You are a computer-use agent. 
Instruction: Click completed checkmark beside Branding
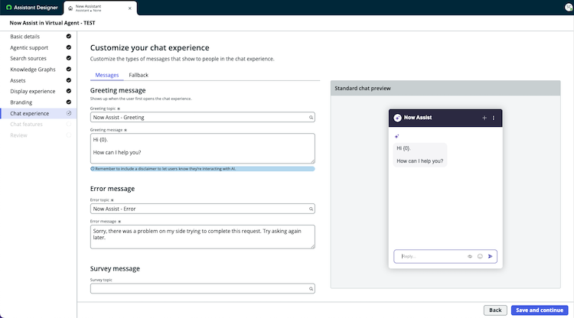[68, 102]
